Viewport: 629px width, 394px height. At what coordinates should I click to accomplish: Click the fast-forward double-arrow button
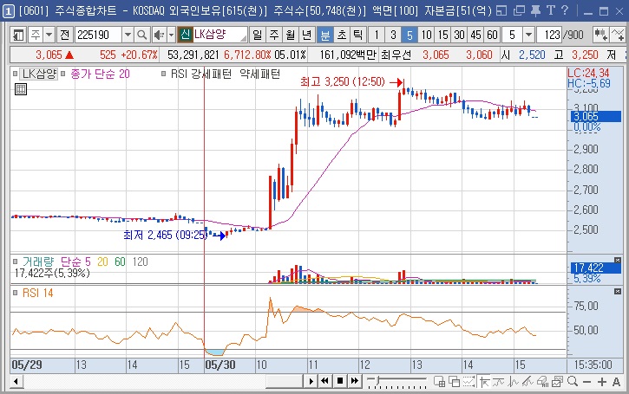(355, 381)
